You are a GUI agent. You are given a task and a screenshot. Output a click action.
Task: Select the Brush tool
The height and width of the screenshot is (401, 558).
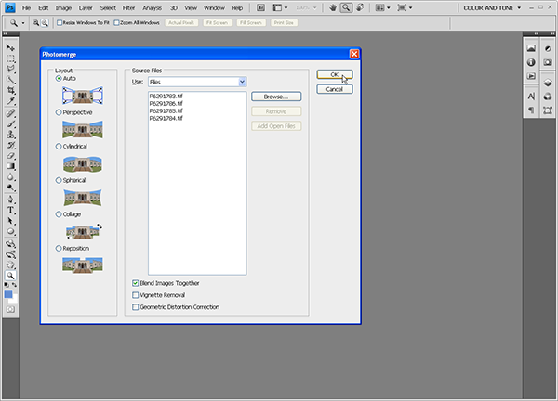(10, 124)
